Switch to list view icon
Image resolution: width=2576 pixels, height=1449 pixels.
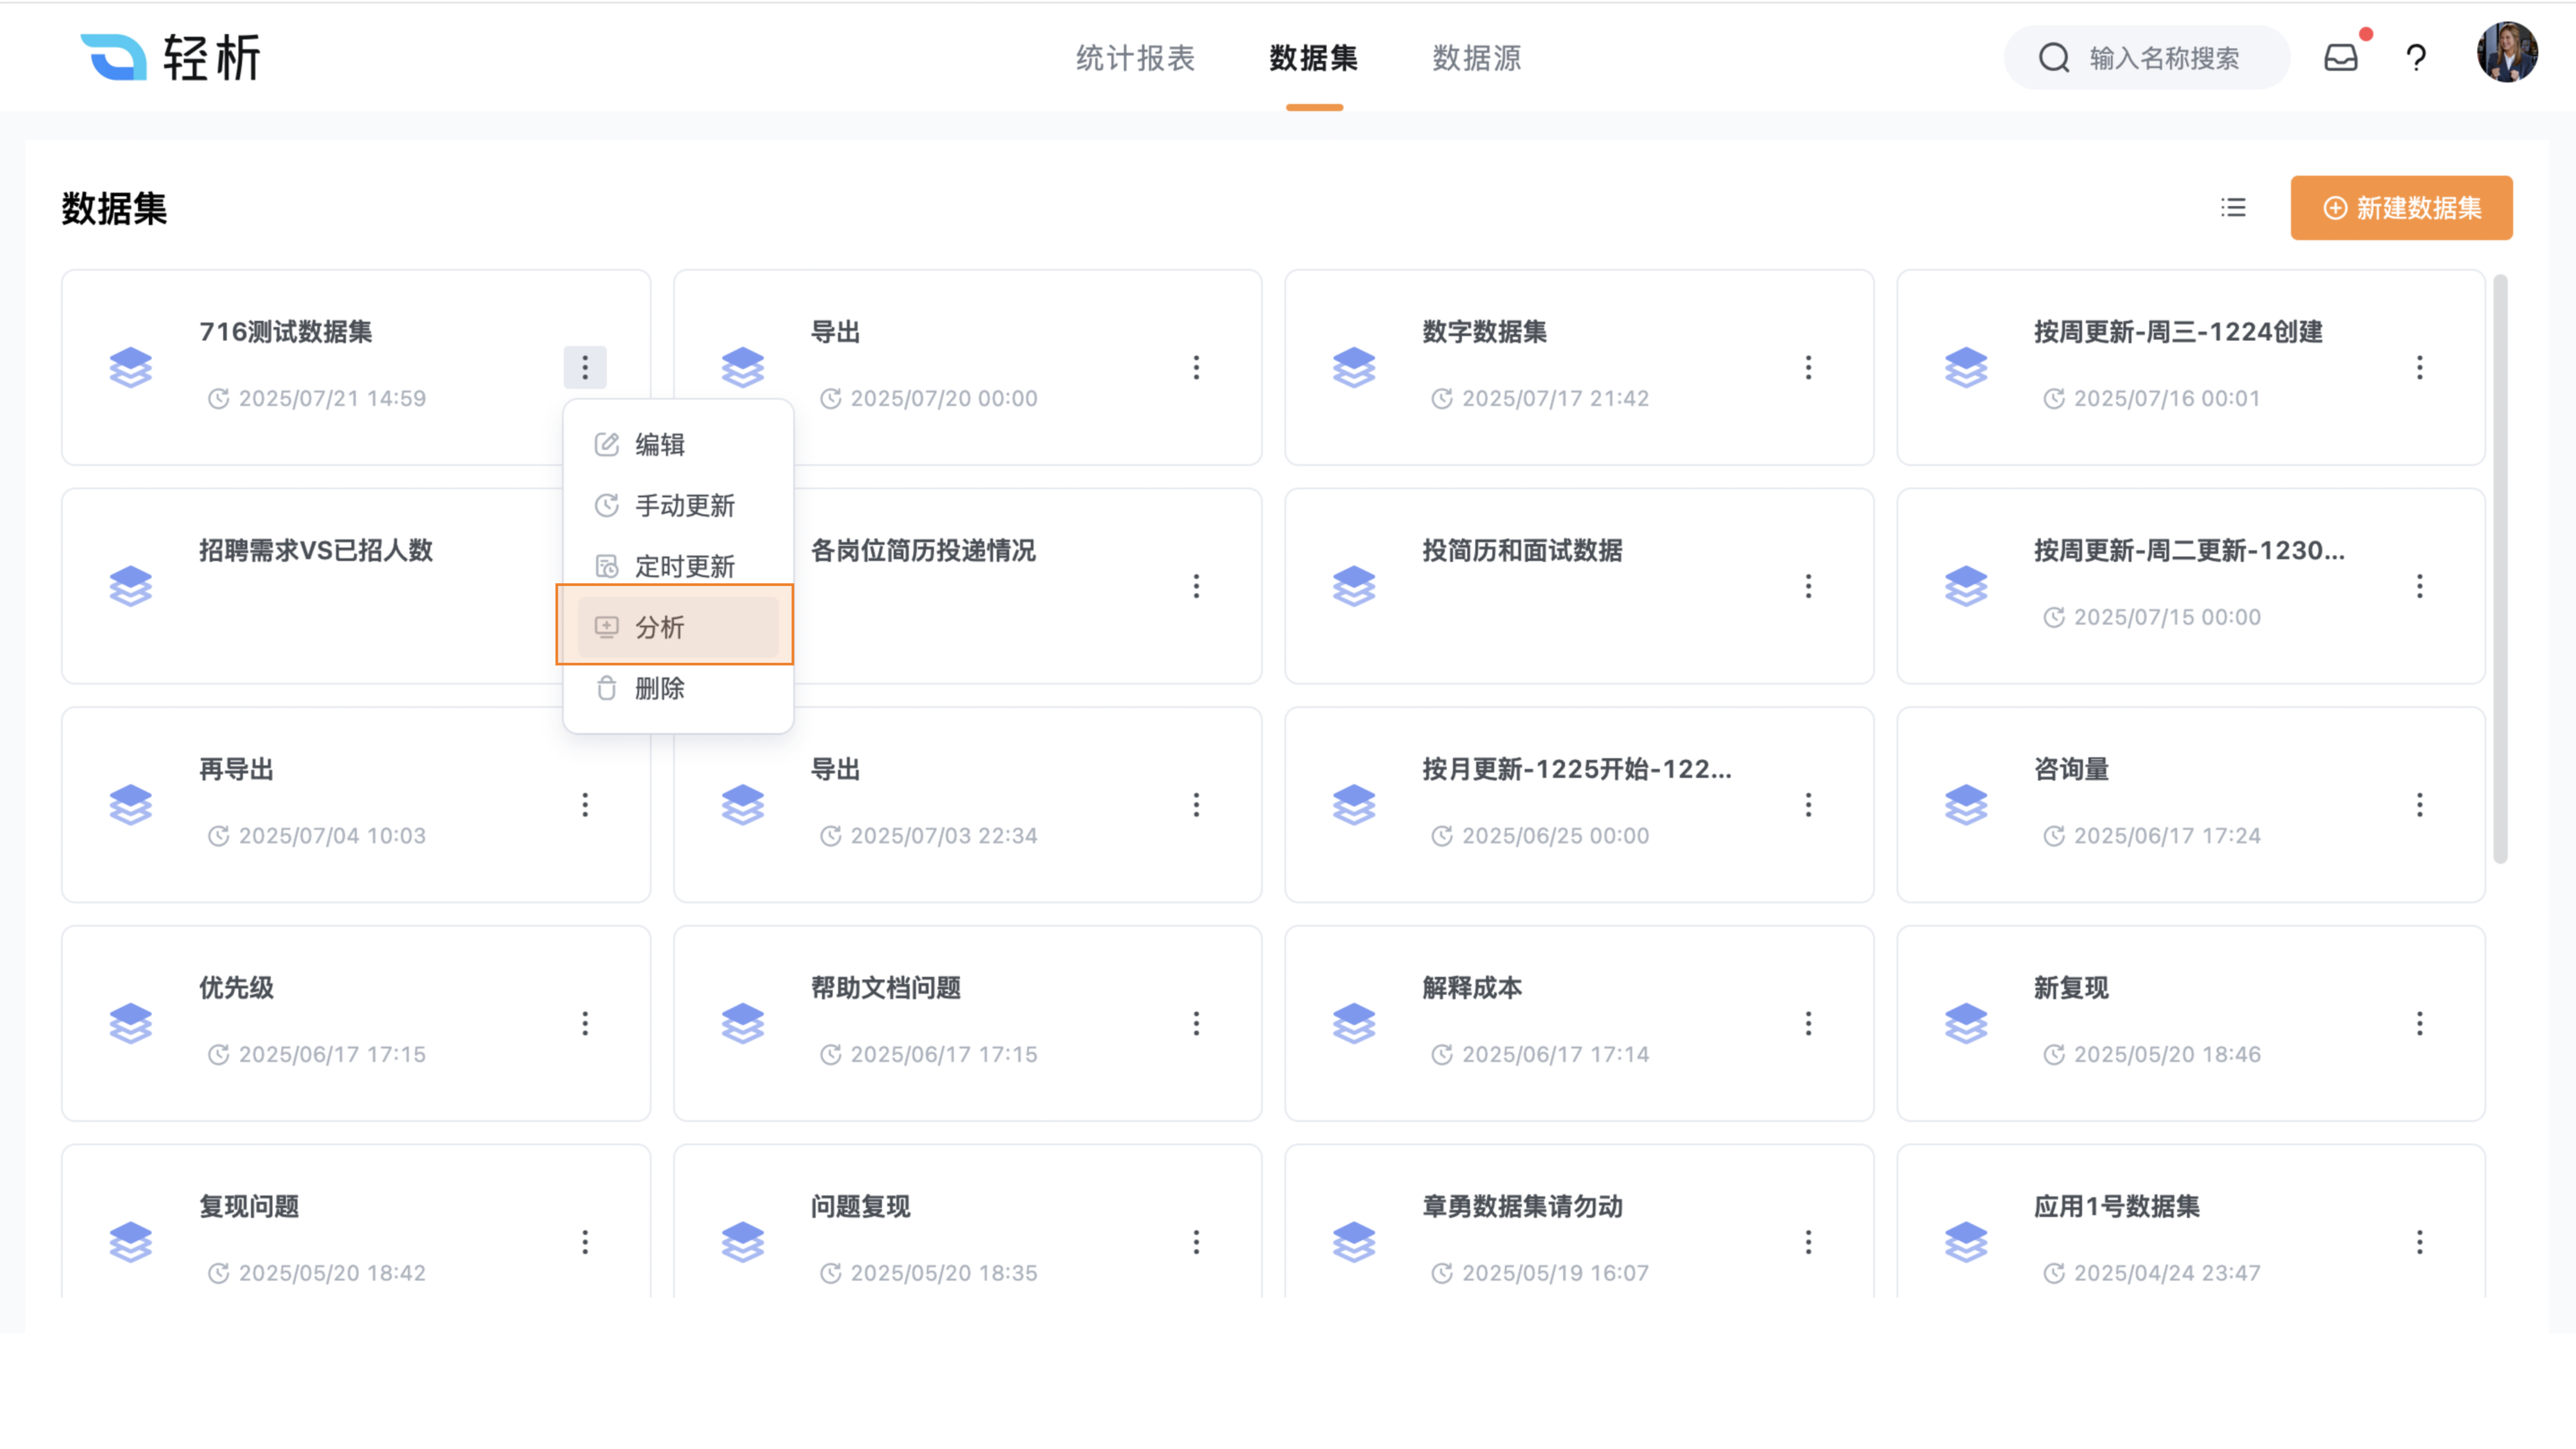click(x=2233, y=208)
